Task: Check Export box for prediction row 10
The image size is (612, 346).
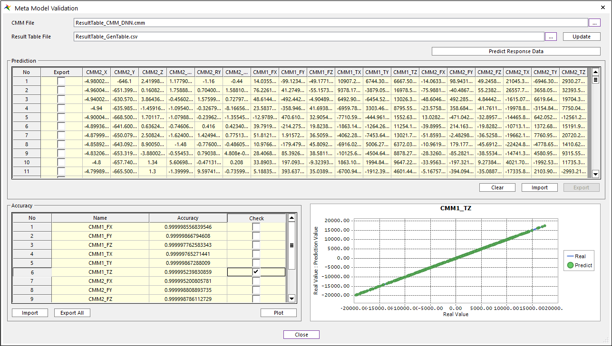Action: (x=61, y=162)
